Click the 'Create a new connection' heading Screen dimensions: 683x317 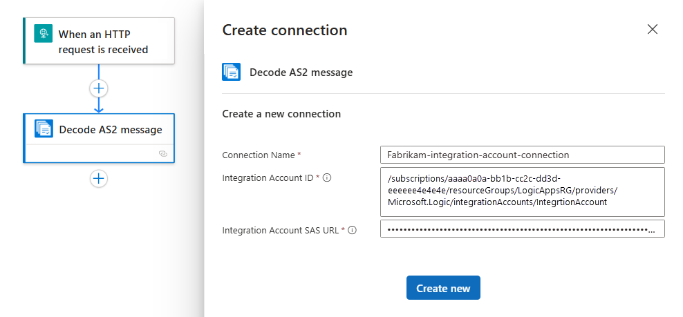pyautogui.click(x=281, y=114)
